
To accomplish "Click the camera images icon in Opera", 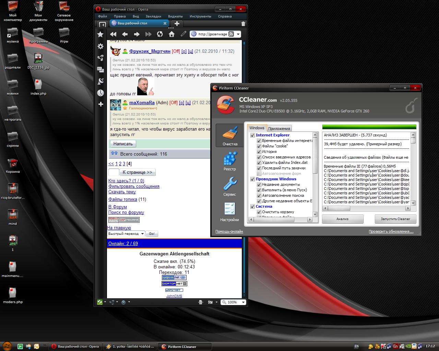I will click(x=210, y=302).
